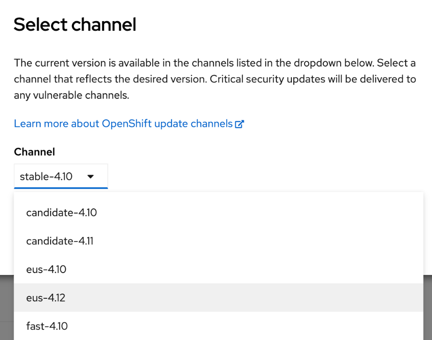Click the external link icon beside the OpenShift link
The height and width of the screenshot is (340, 432).
tap(240, 124)
